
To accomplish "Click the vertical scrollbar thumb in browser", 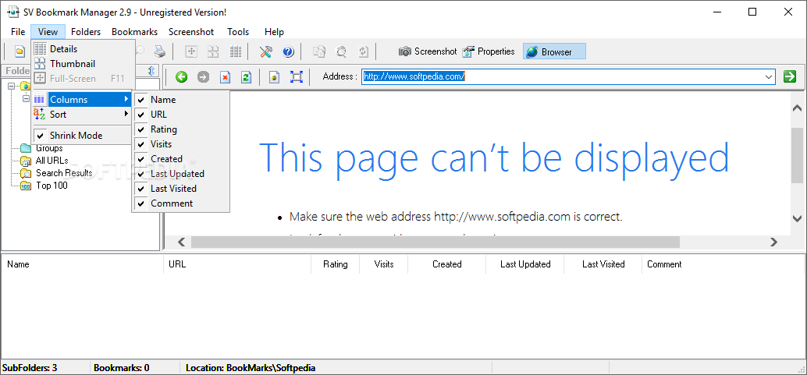I will [797, 155].
